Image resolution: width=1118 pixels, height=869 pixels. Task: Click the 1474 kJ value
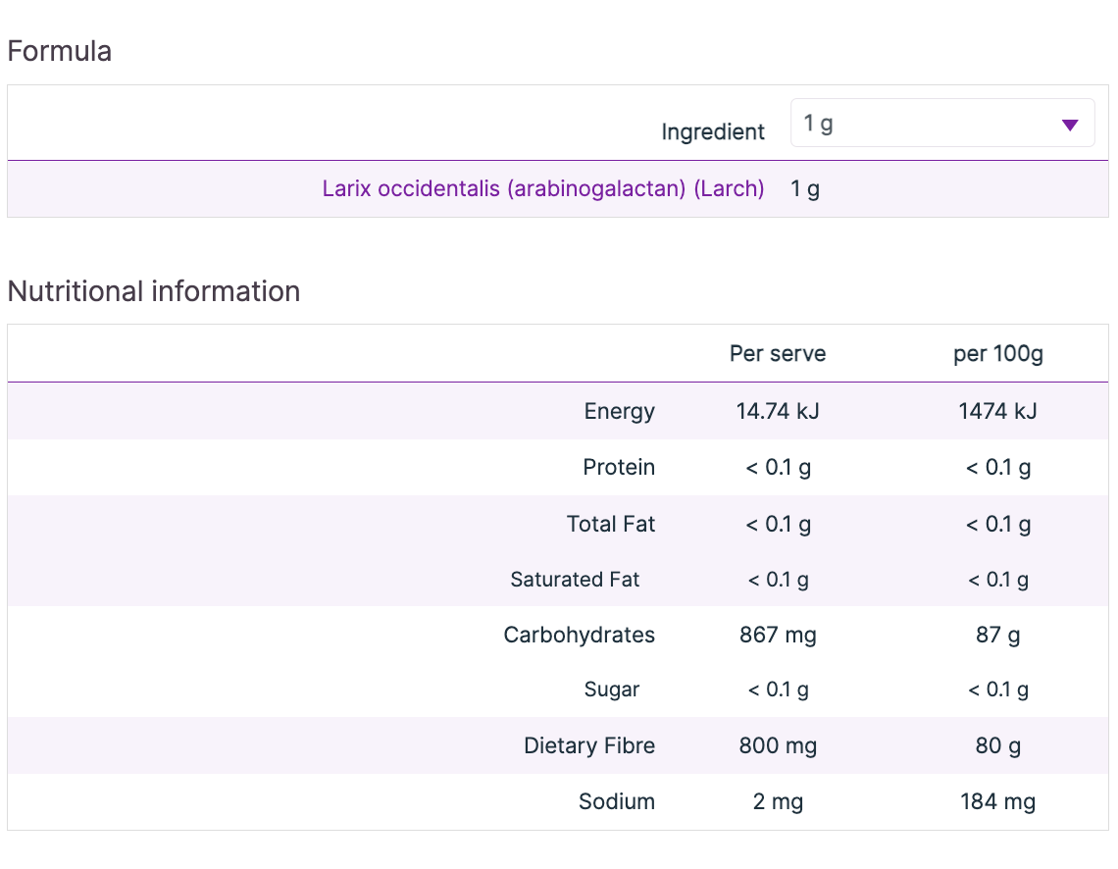point(997,411)
